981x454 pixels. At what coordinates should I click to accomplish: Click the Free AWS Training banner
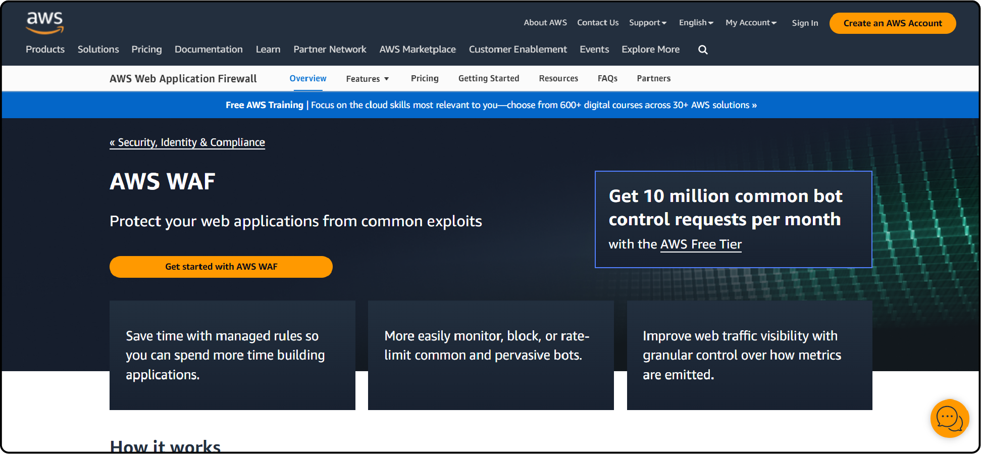pyautogui.click(x=491, y=105)
